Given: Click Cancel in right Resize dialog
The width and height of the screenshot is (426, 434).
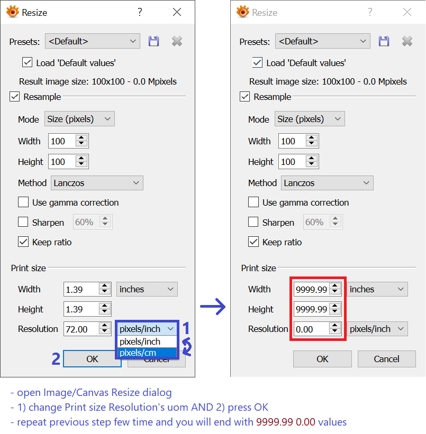Looking at the screenshot, I should pyautogui.click(x=387, y=359).
